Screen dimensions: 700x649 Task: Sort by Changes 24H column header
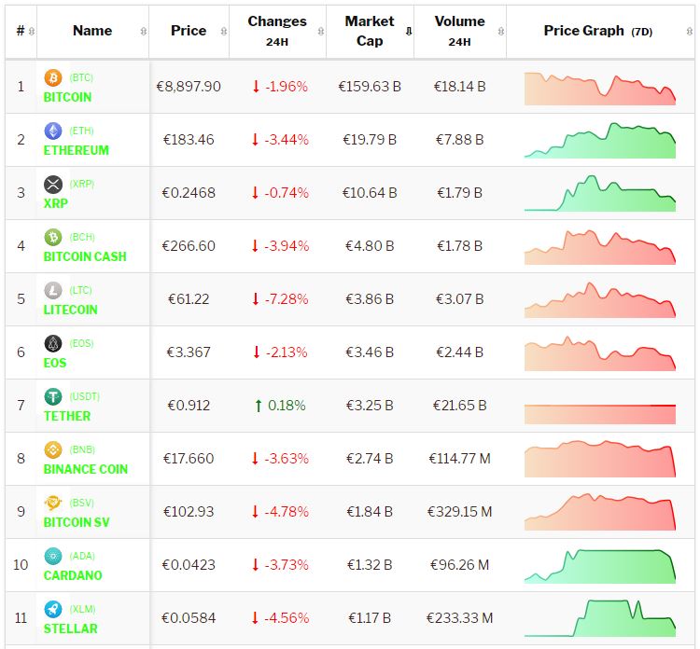(277, 31)
